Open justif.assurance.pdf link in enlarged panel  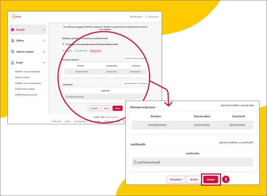click(x=149, y=162)
